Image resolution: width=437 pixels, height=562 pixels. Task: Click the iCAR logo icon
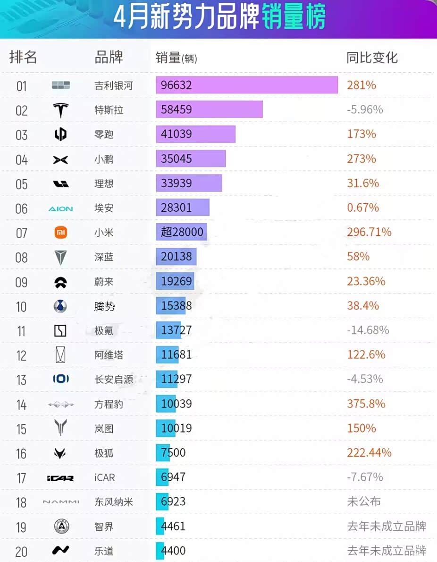60,478
